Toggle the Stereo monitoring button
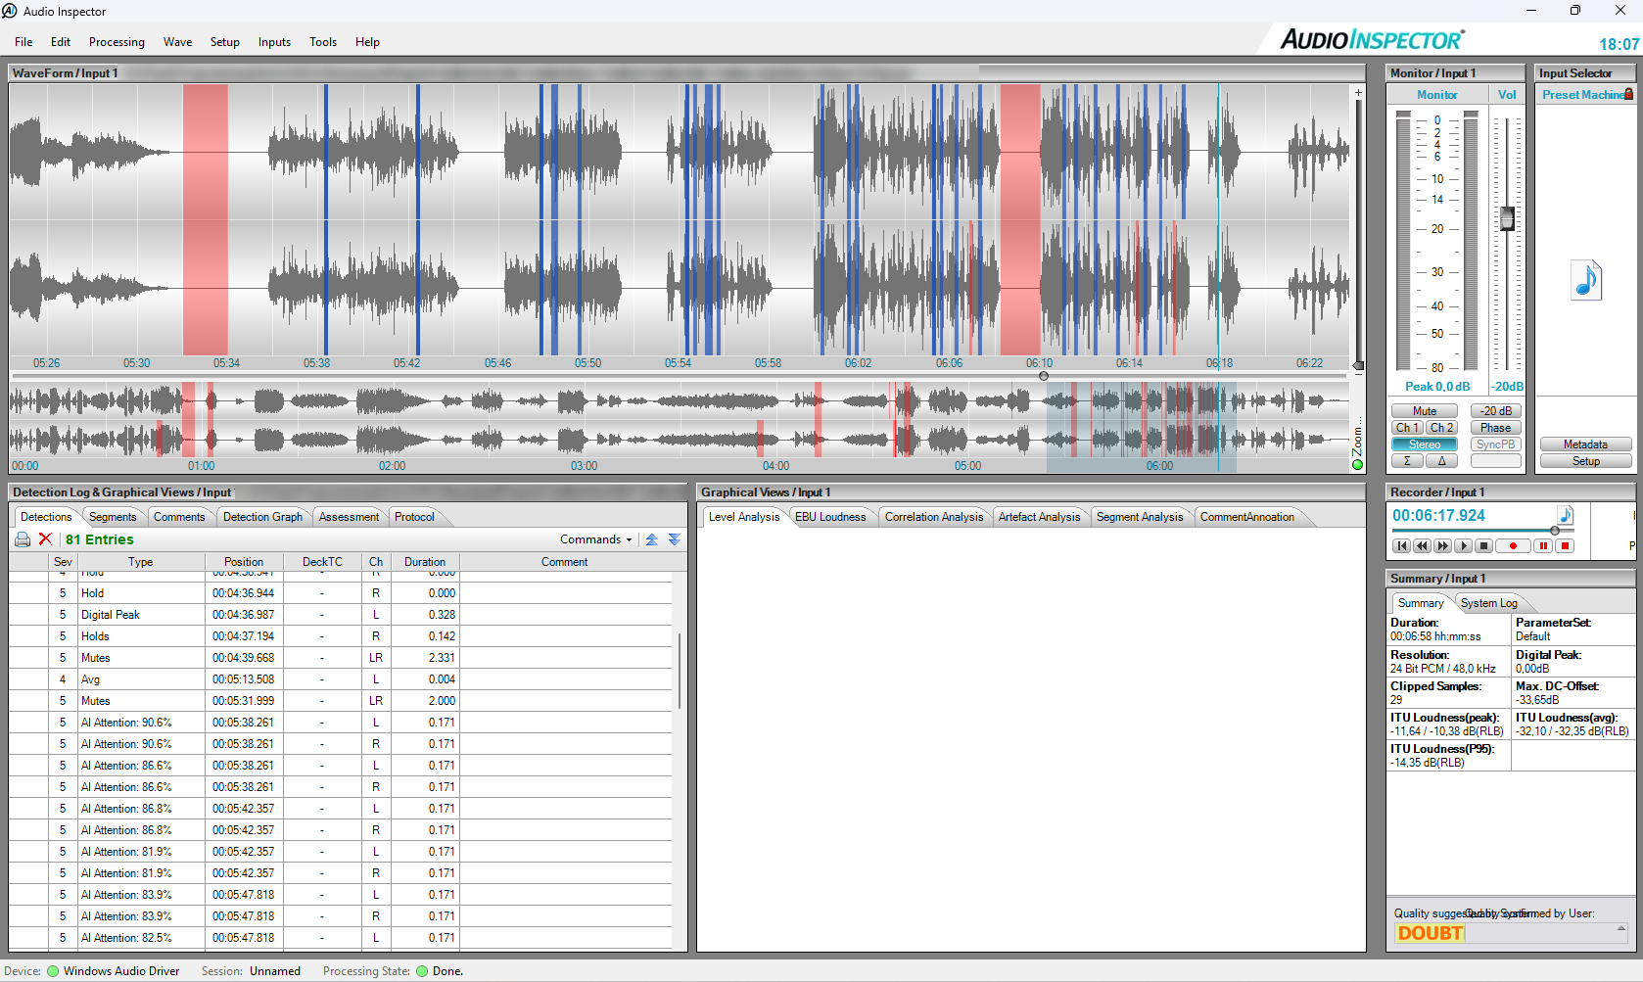Screen dimensions: 1643x982 (x=1425, y=444)
